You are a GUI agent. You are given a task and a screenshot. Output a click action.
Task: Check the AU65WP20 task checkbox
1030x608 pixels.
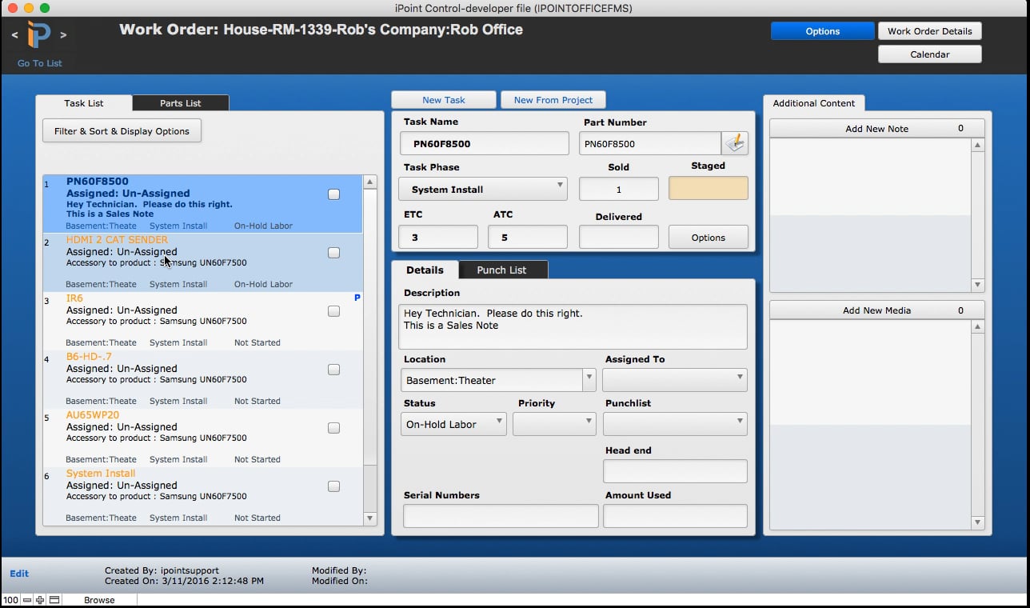pos(333,428)
